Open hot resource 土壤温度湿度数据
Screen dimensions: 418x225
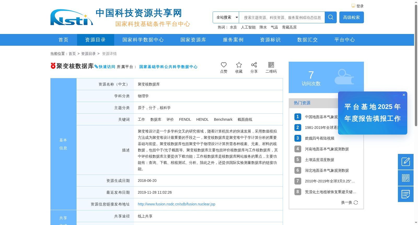(x=320, y=160)
